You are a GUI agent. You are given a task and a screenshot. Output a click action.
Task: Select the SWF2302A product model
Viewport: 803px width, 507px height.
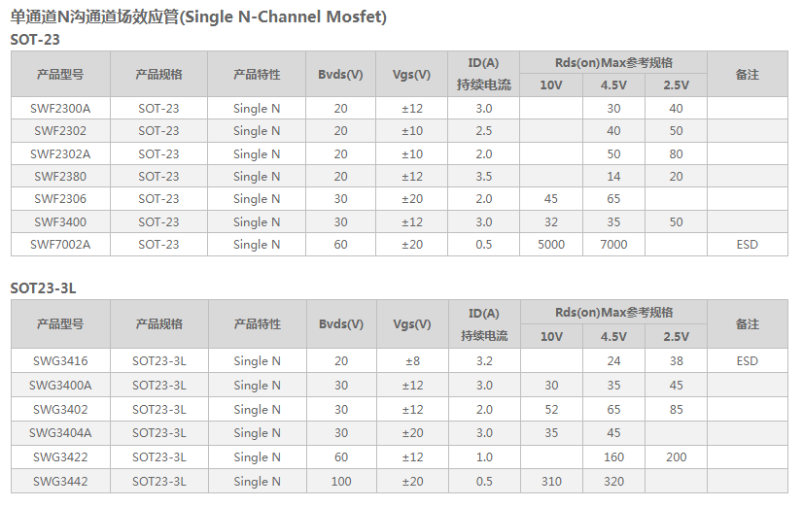coord(60,153)
